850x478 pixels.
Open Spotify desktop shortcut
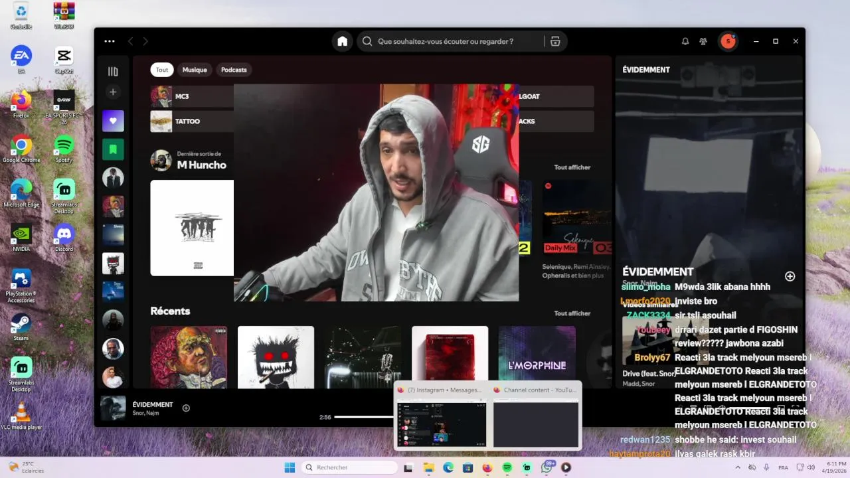(64, 149)
